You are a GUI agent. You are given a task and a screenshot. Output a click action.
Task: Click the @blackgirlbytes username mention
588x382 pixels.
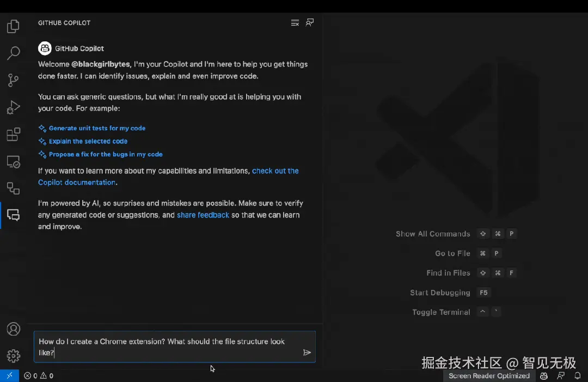pos(101,64)
